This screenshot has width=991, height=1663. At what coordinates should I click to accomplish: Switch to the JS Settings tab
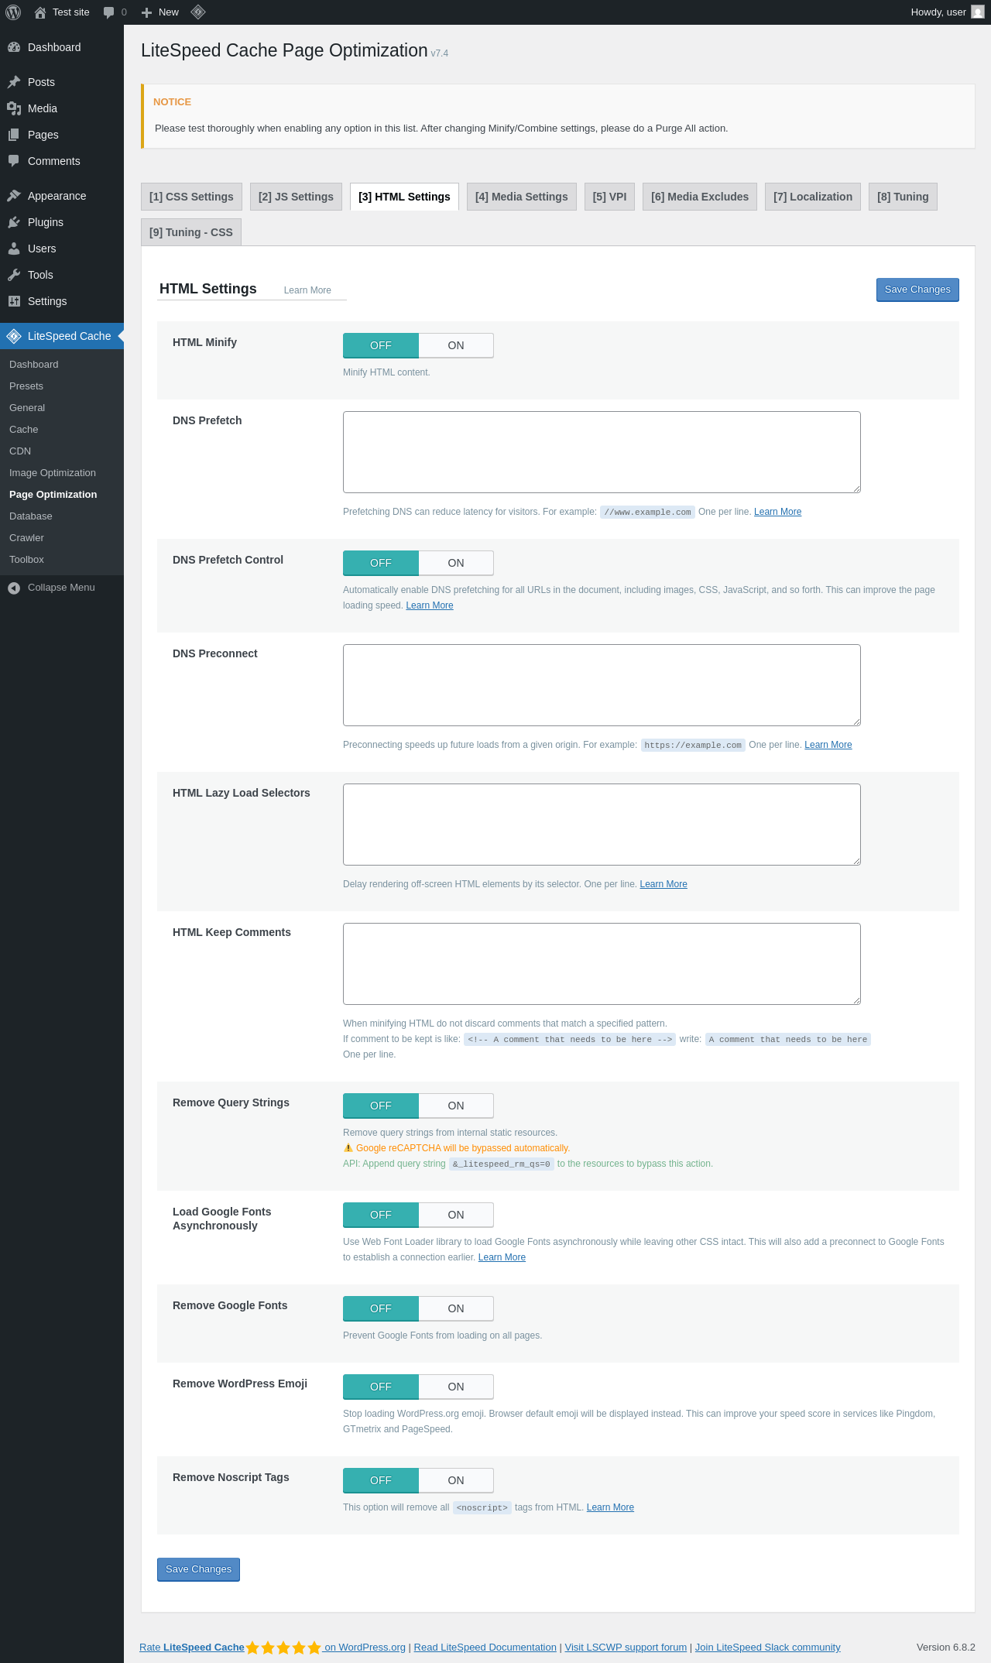(x=296, y=197)
